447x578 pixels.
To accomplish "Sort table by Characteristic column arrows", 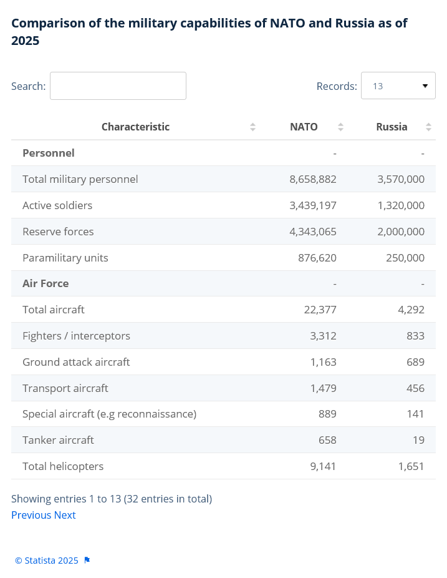I will 252,127.
